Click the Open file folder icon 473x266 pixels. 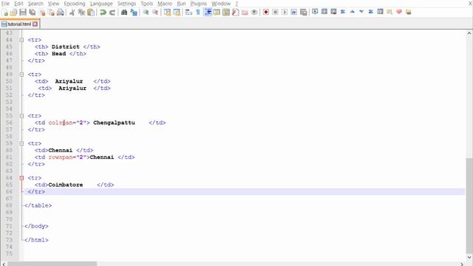click(13, 13)
